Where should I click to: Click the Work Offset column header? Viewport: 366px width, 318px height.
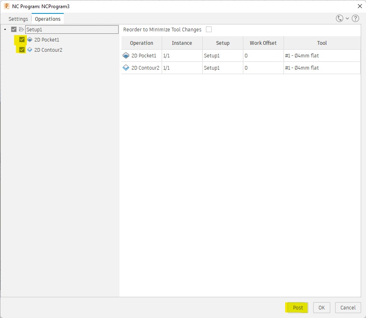coord(263,43)
